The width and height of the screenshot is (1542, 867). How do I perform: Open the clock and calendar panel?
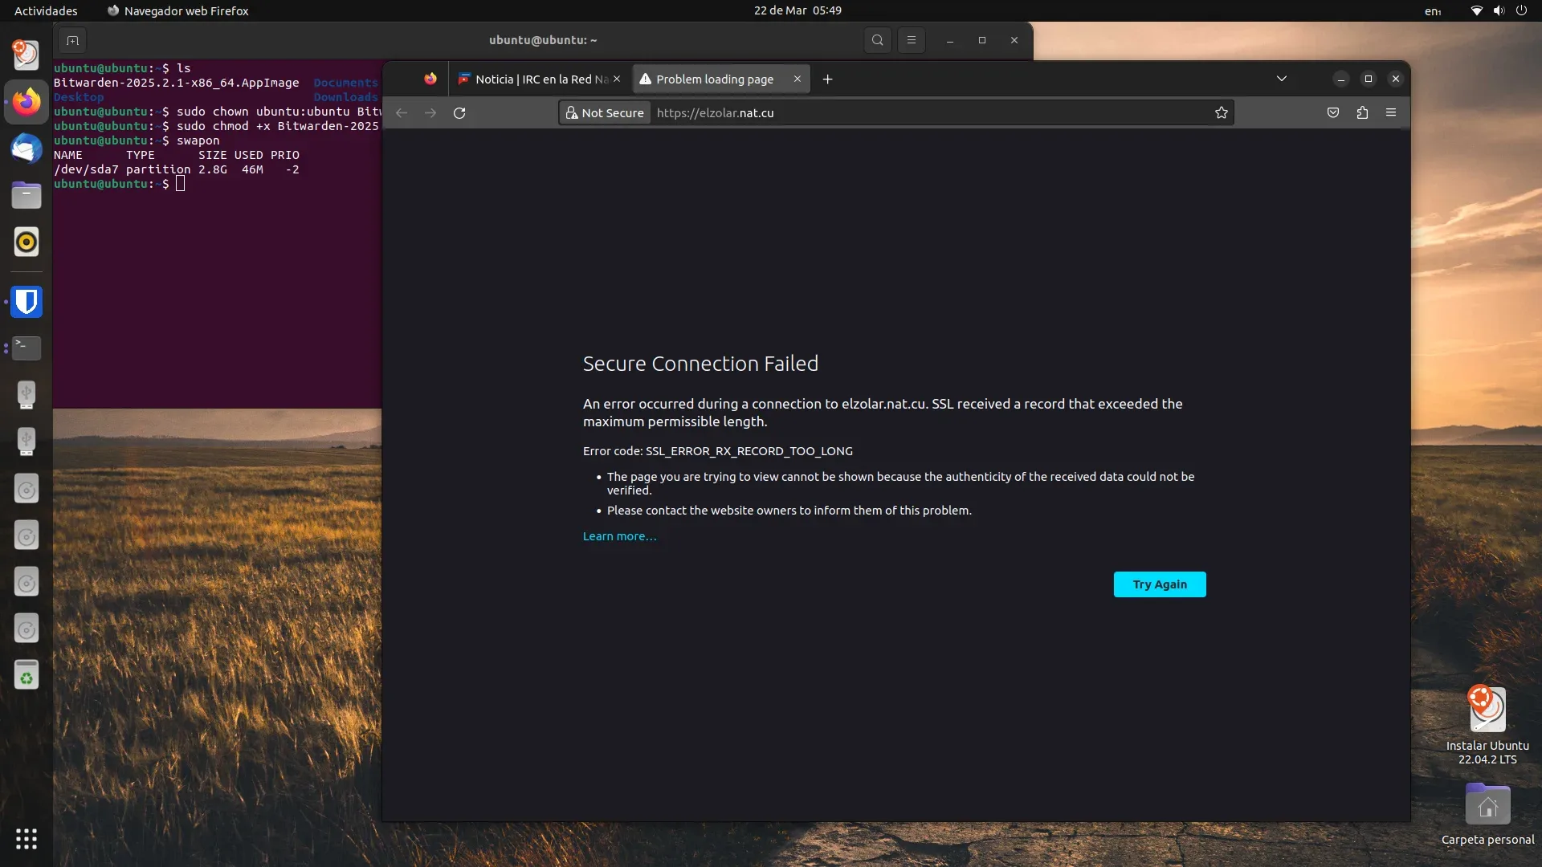[797, 10]
